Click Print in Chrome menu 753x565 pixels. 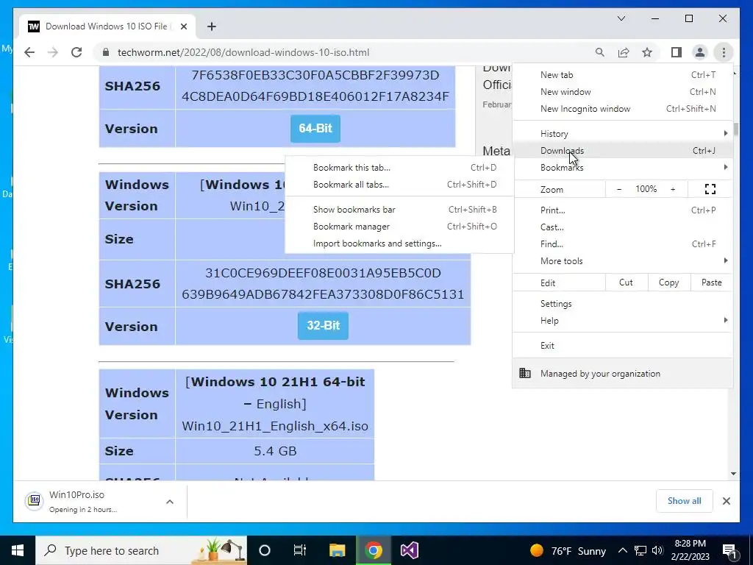(623, 210)
